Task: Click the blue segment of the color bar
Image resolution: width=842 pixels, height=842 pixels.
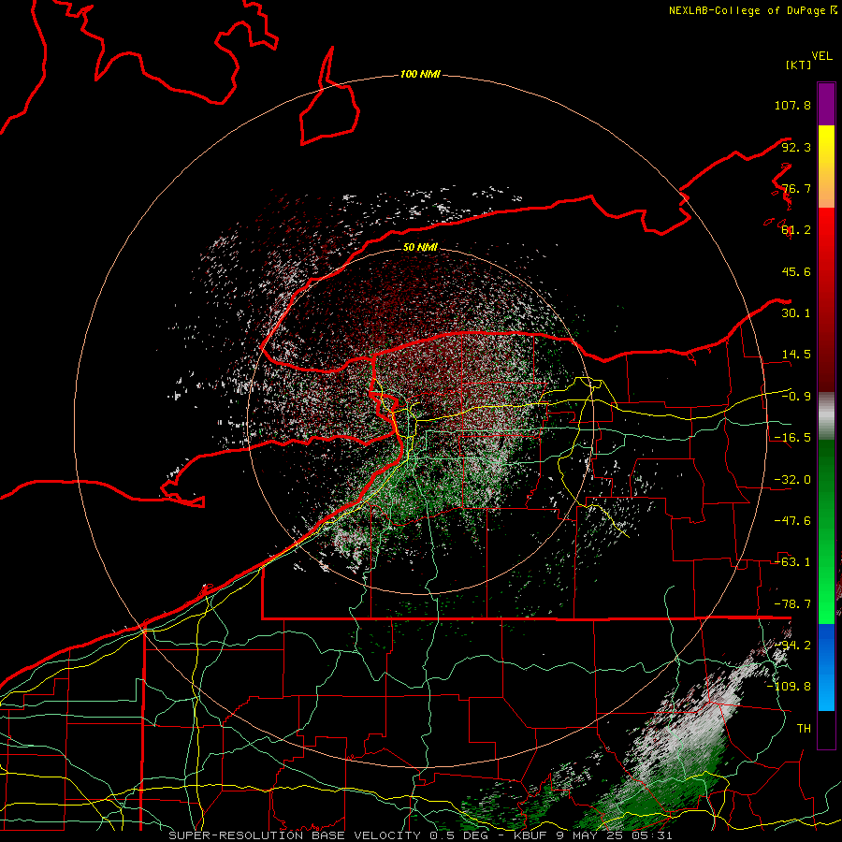Action: click(x=826, y=667)
